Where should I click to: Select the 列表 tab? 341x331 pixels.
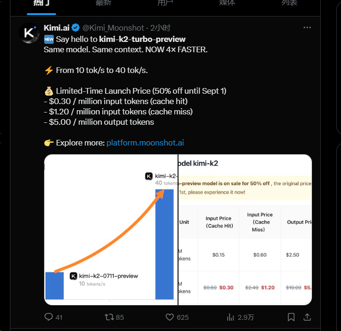tap(289, 3)
